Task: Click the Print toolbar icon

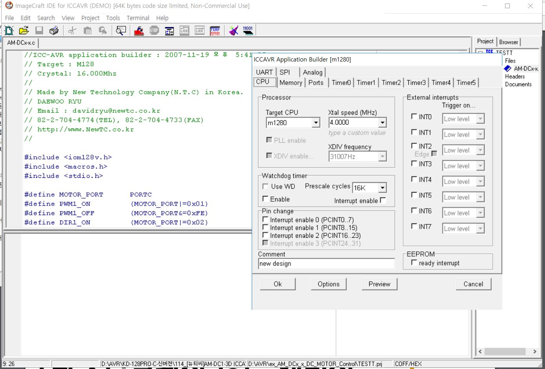Action: 54,31
